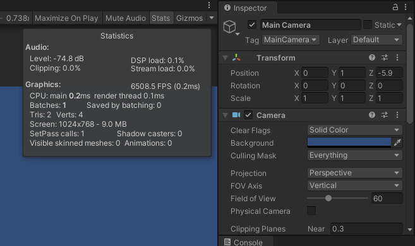Open the Tag dropdown MainCamera
Image resolution: width=415 pixels, height=246 pixels.
click(x=291, y=40)
